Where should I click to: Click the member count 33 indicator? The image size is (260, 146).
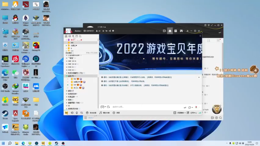(98, 31)
